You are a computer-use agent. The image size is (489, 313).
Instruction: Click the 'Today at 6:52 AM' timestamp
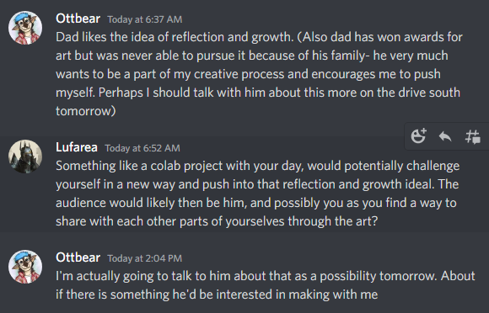pos(142,148)
